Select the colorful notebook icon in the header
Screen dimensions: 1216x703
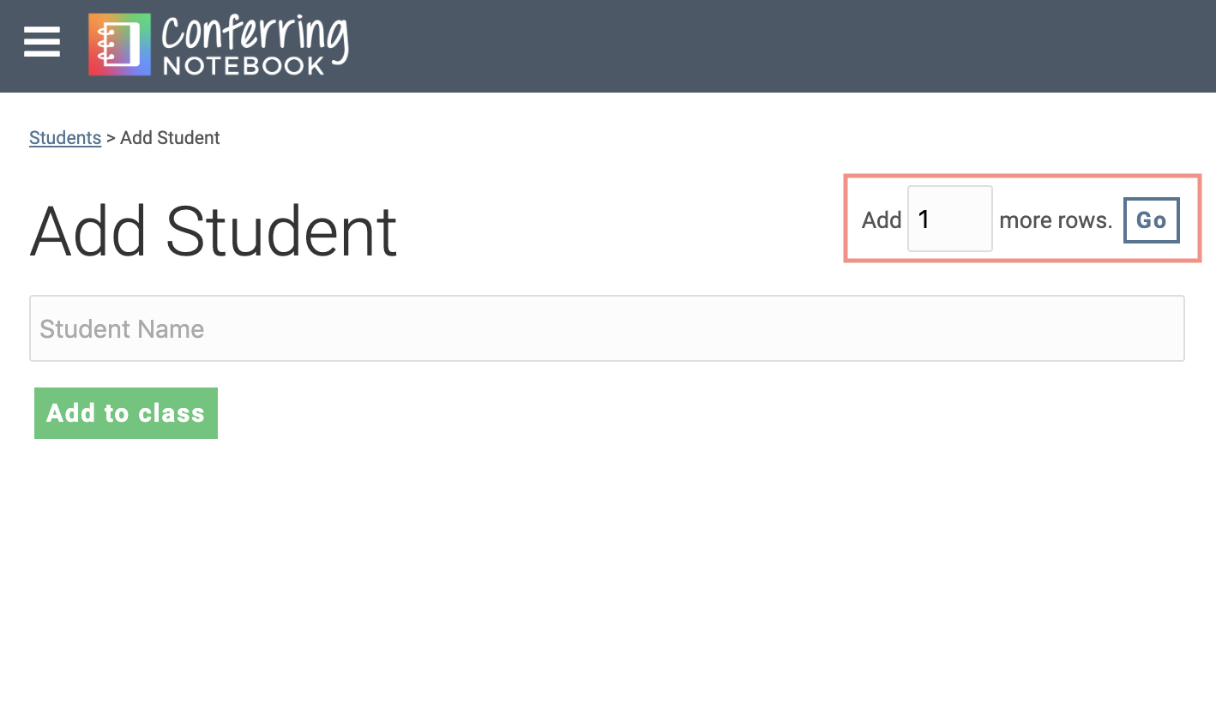click(x=119, y=43)
